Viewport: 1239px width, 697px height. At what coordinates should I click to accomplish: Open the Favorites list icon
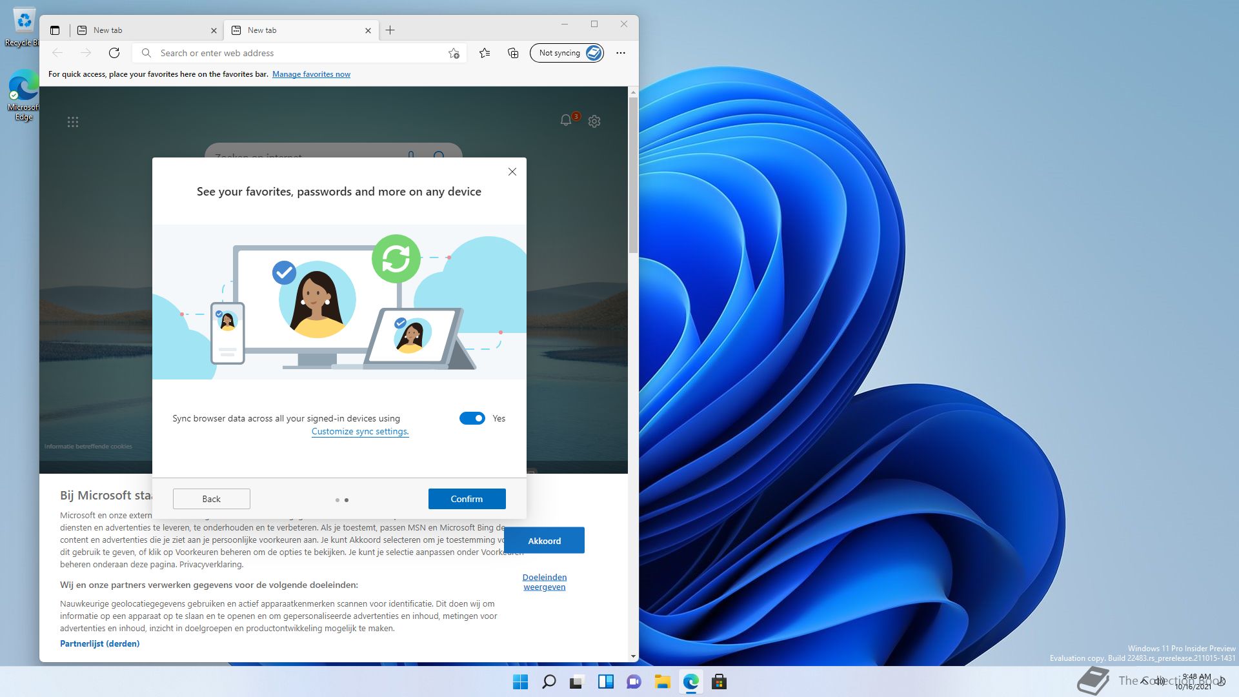pyautogui.click(x=485, y=53)
